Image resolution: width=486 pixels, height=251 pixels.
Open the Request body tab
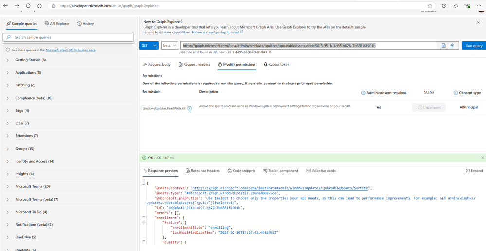157,65
